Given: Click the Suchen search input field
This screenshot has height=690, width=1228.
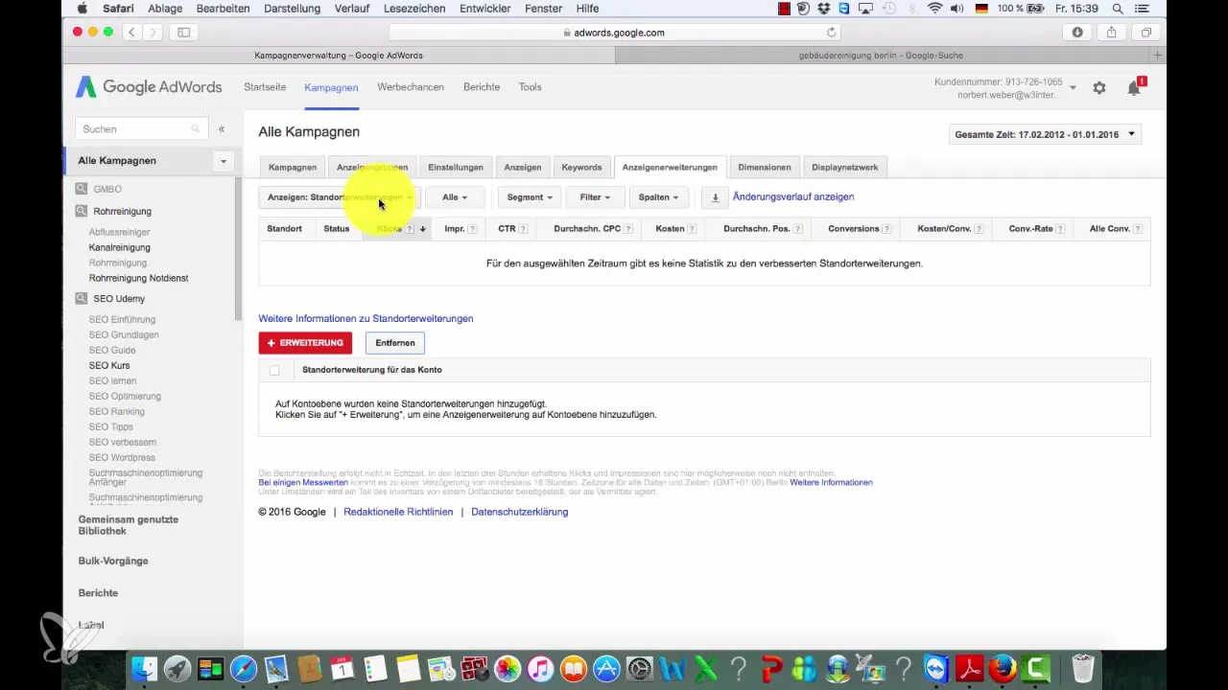Looking at the screenshot, I should point(141,128).
